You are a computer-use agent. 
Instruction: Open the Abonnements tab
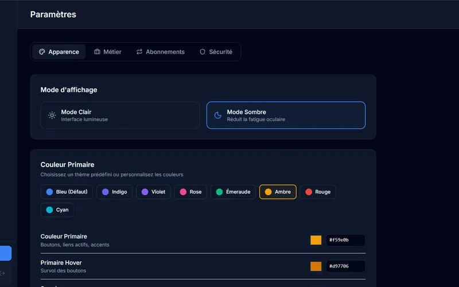(x=161, y=52)
